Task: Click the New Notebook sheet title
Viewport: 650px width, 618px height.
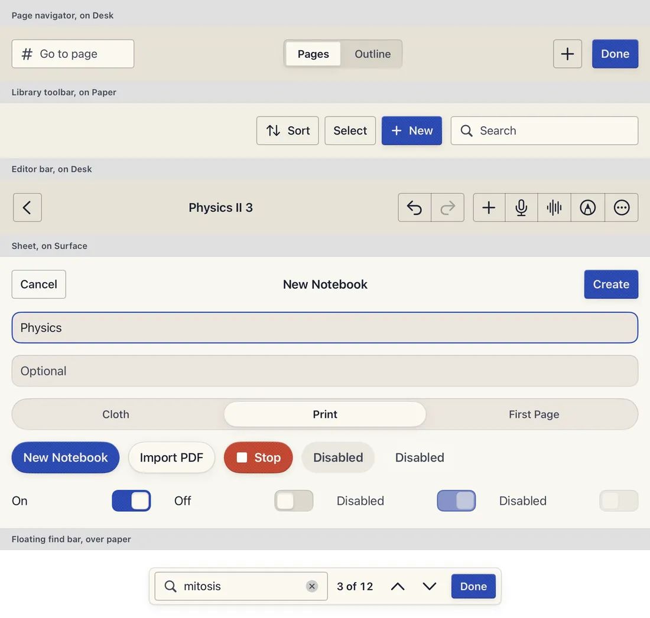Action: [x=325, y=284]
